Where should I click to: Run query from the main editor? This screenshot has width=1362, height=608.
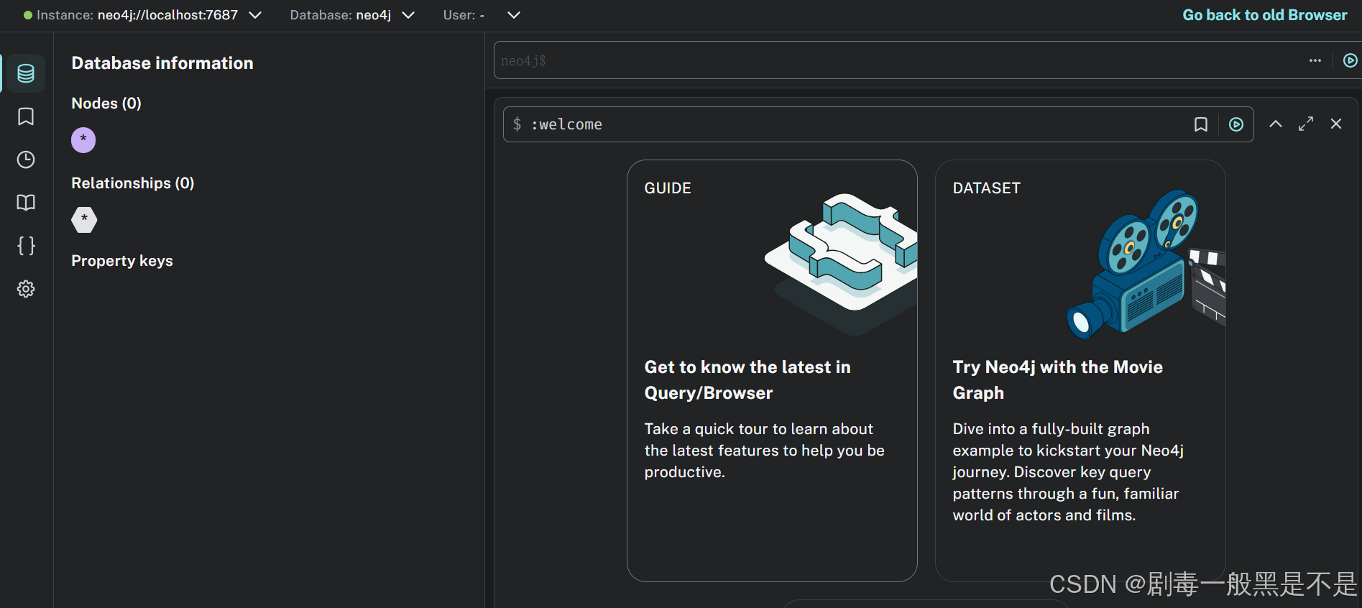click(1351, 60)
